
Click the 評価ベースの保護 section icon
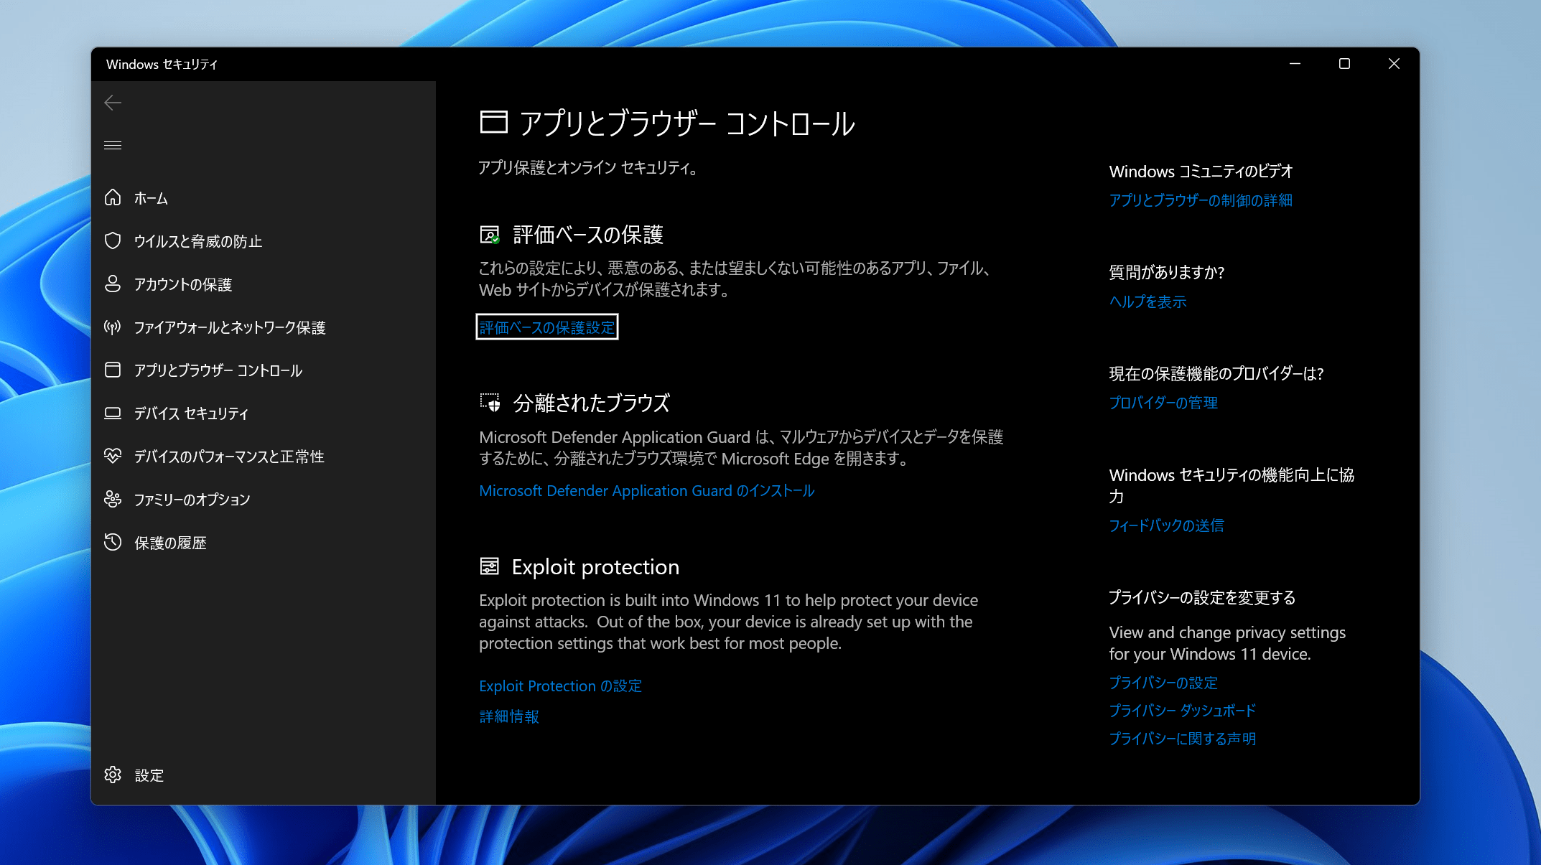(x=490, y=235)
